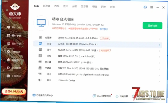Click the 显卡 graphics card row icon
168x103 pixels.
point(40,50)
